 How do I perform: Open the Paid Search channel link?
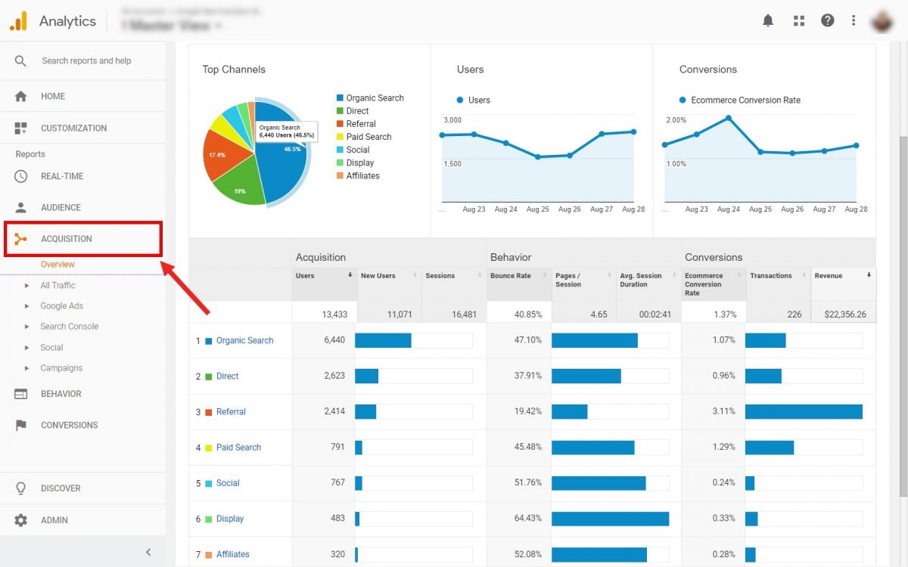(238, 448)
